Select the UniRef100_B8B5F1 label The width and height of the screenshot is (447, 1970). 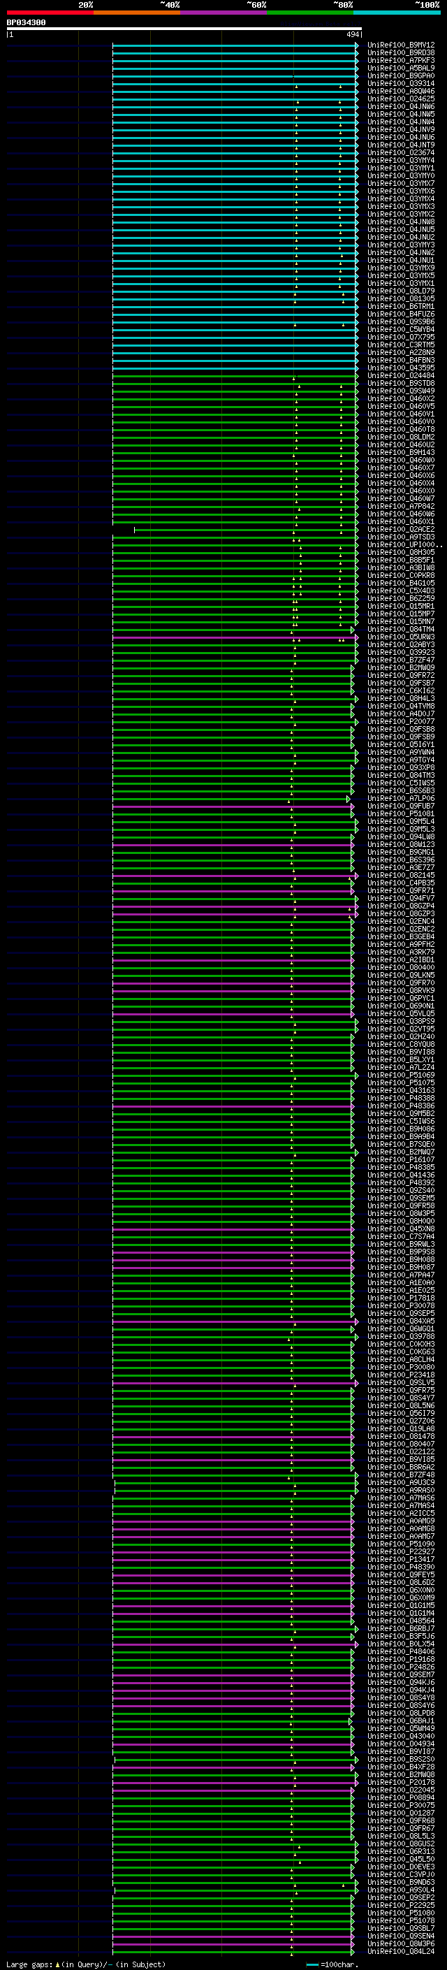tap(401, 560)
